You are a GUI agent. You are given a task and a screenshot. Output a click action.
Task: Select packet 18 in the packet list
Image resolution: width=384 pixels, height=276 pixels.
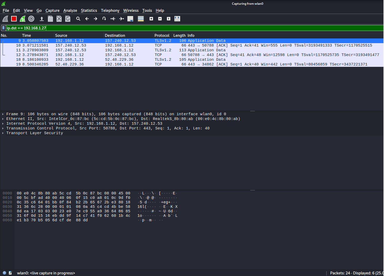pos(105,60)
